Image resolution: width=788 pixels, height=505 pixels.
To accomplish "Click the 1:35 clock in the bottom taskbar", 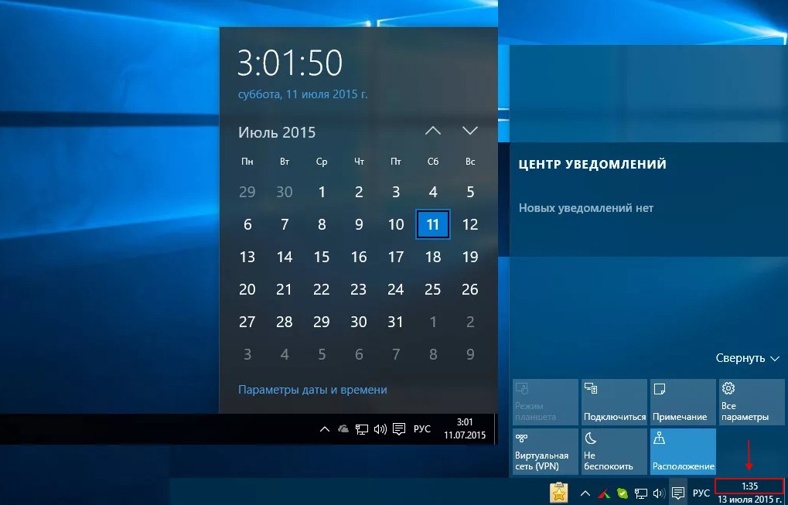I will 749,486.
